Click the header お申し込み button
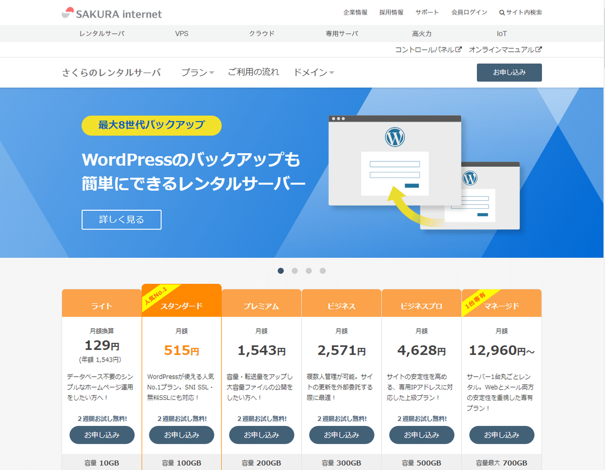This screenshot has width=605, height=470. point(509,72)
